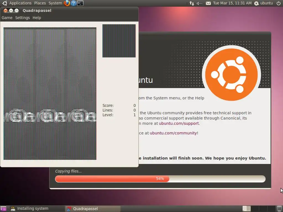
Task: Open the volume control indicator
Action: (x=200, y=3)
